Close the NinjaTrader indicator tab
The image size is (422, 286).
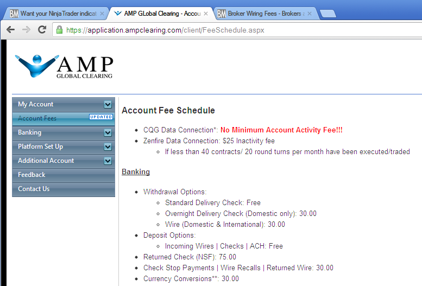click(x=102, y=14)
